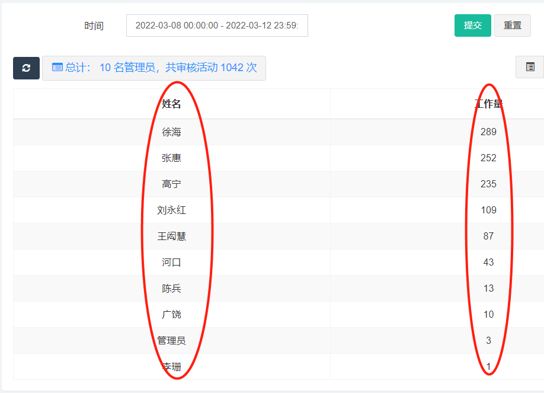Screen dimensions: 544x393
Task: Click the 时间 field label
Action: point(94,25)
